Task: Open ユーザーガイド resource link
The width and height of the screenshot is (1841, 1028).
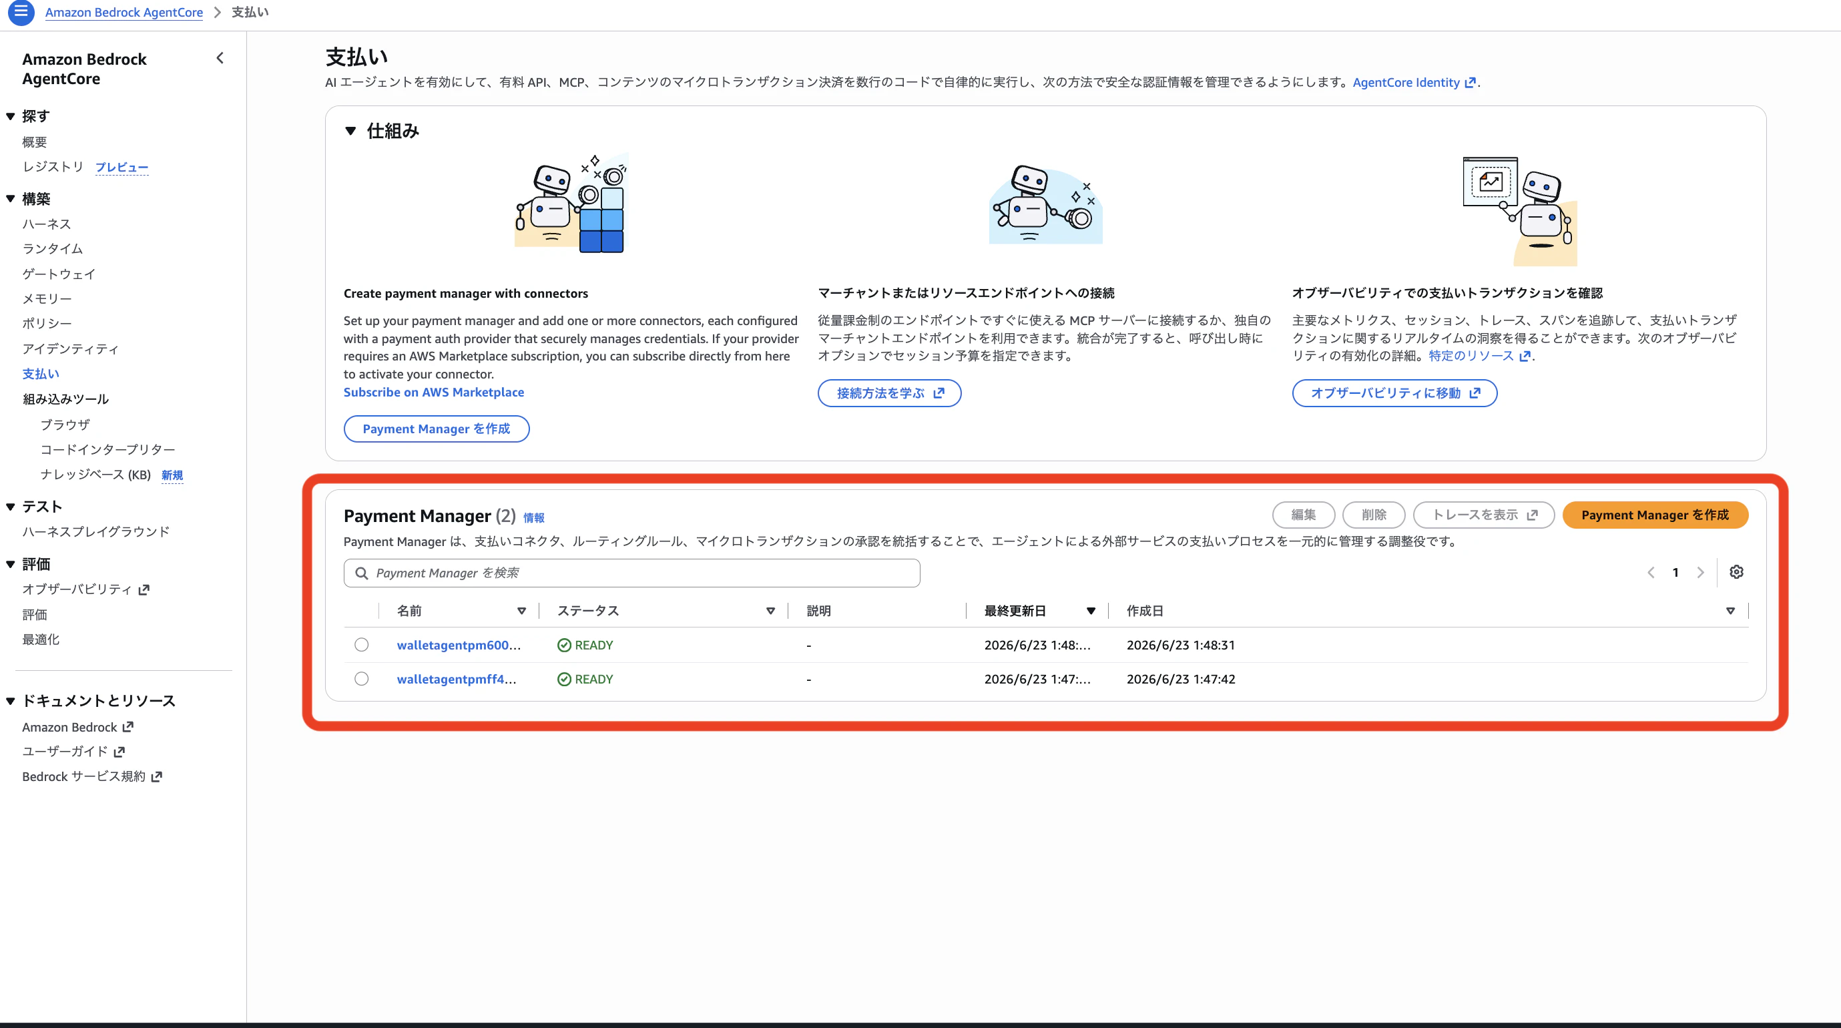Action: pyautogui.click(x=73, y=752)
